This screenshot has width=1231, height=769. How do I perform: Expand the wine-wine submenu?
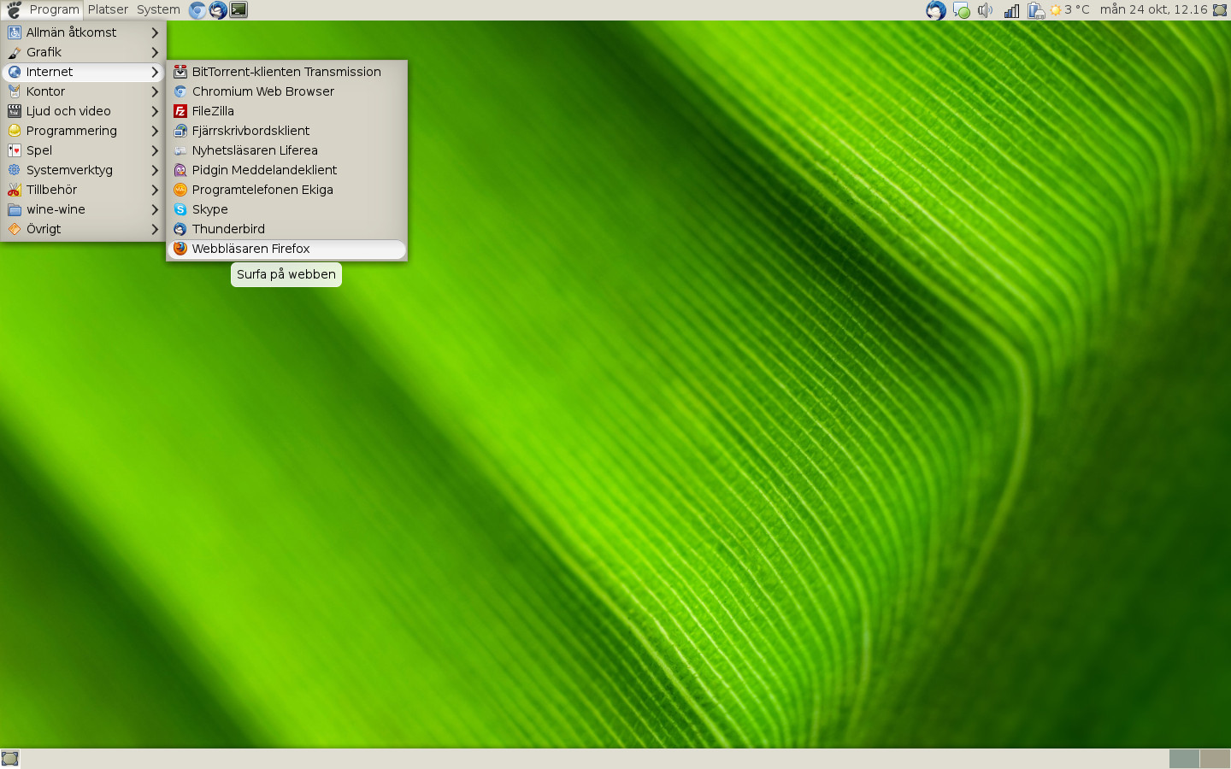point(84,209)
